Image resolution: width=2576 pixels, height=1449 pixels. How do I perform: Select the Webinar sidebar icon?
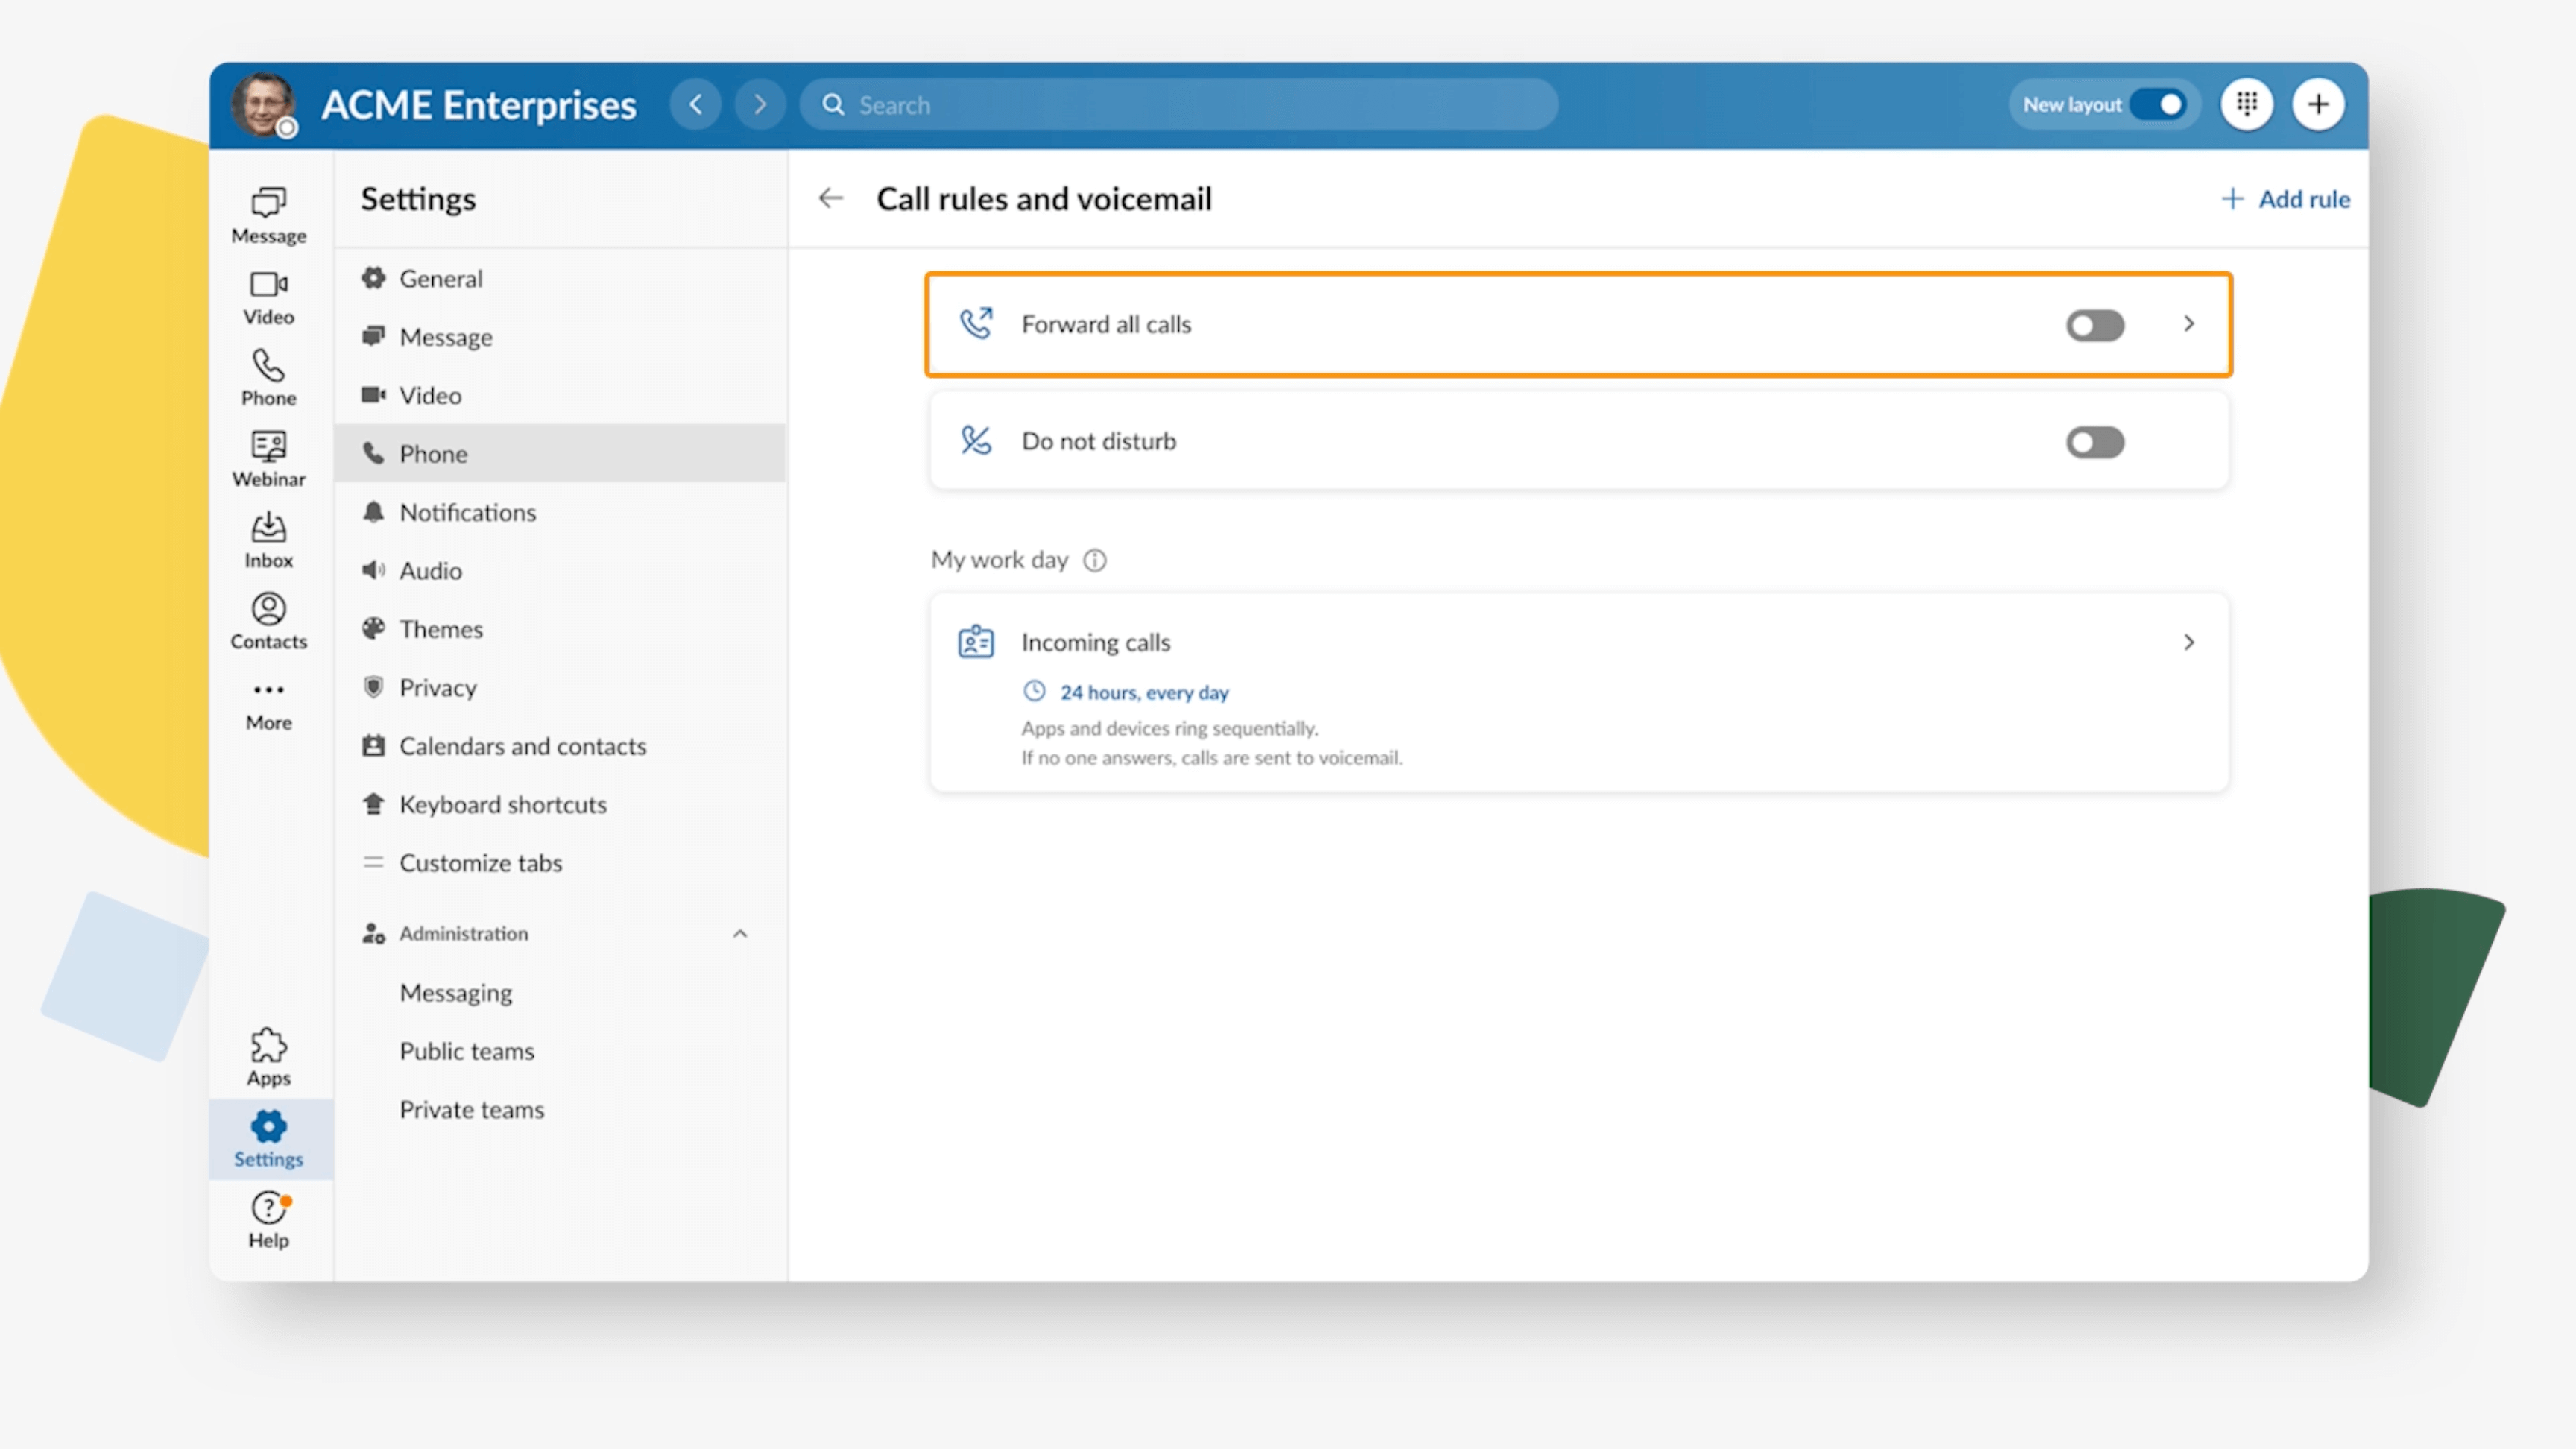267,457
